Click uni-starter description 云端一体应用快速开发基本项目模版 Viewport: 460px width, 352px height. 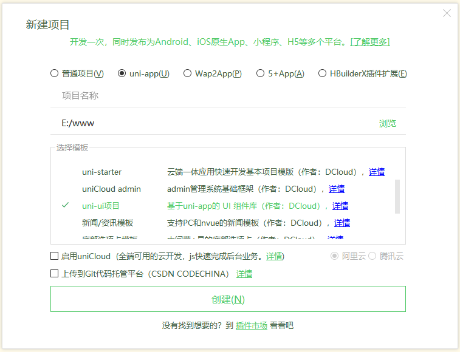(230, 172)
